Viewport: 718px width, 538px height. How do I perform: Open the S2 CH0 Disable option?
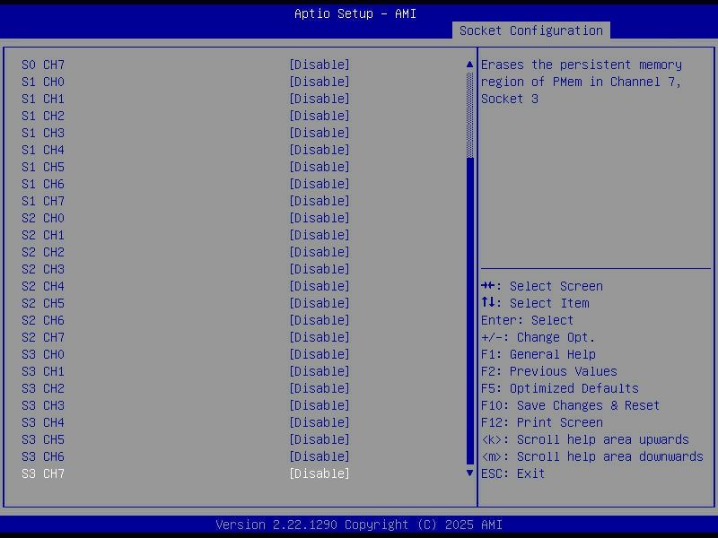coord(320,218)
